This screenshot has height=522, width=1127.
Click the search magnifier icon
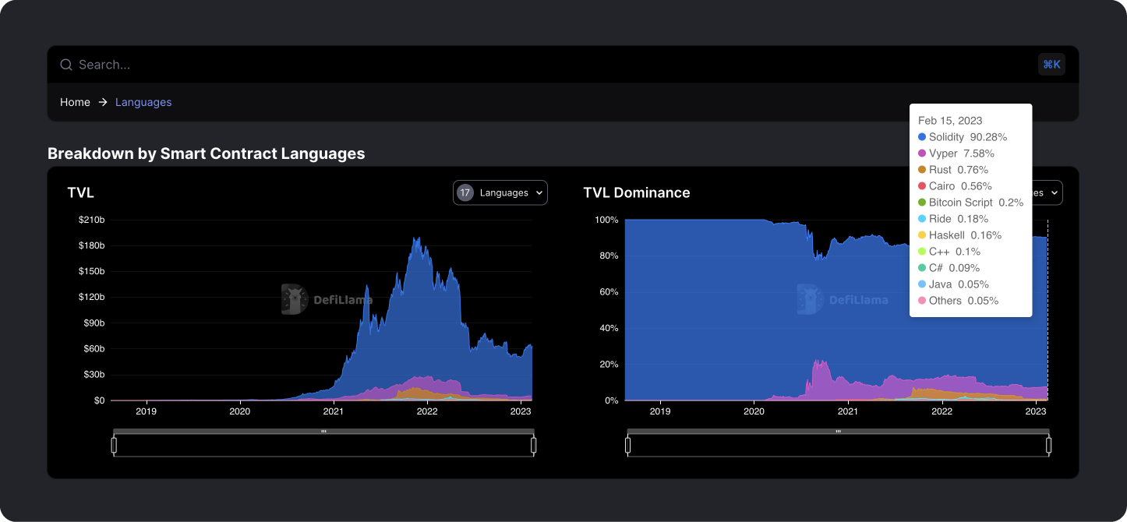point(66,65)
